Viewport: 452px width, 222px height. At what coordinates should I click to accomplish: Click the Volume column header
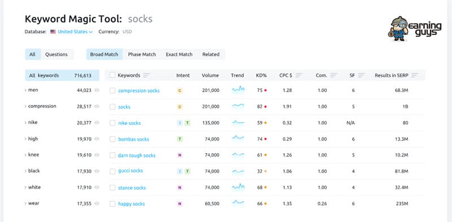coord(210,76)
